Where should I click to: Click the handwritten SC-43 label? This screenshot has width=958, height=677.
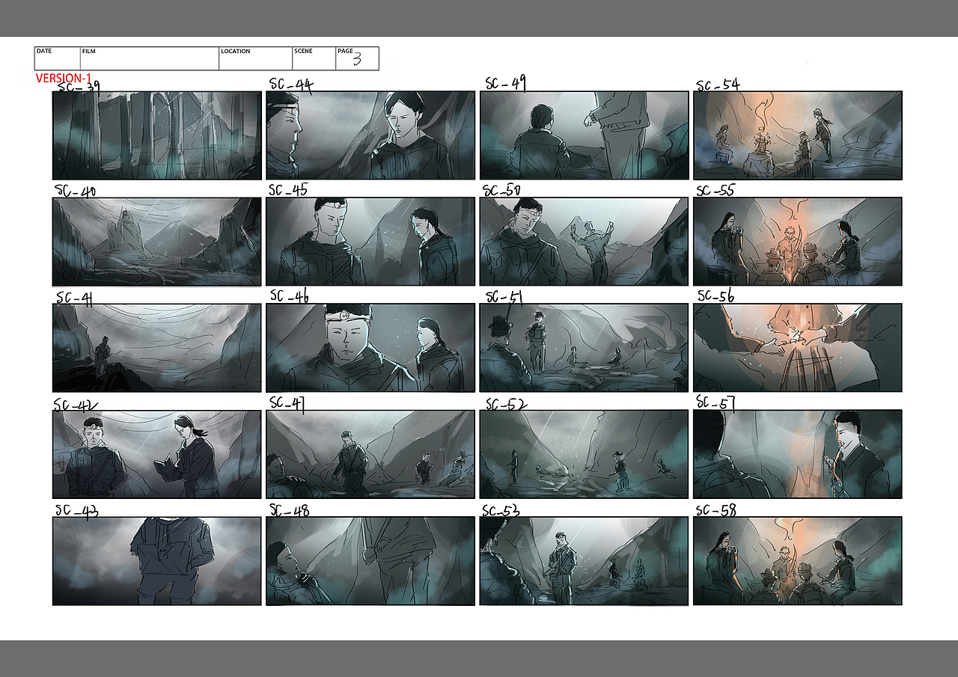[x=76, y=510]
